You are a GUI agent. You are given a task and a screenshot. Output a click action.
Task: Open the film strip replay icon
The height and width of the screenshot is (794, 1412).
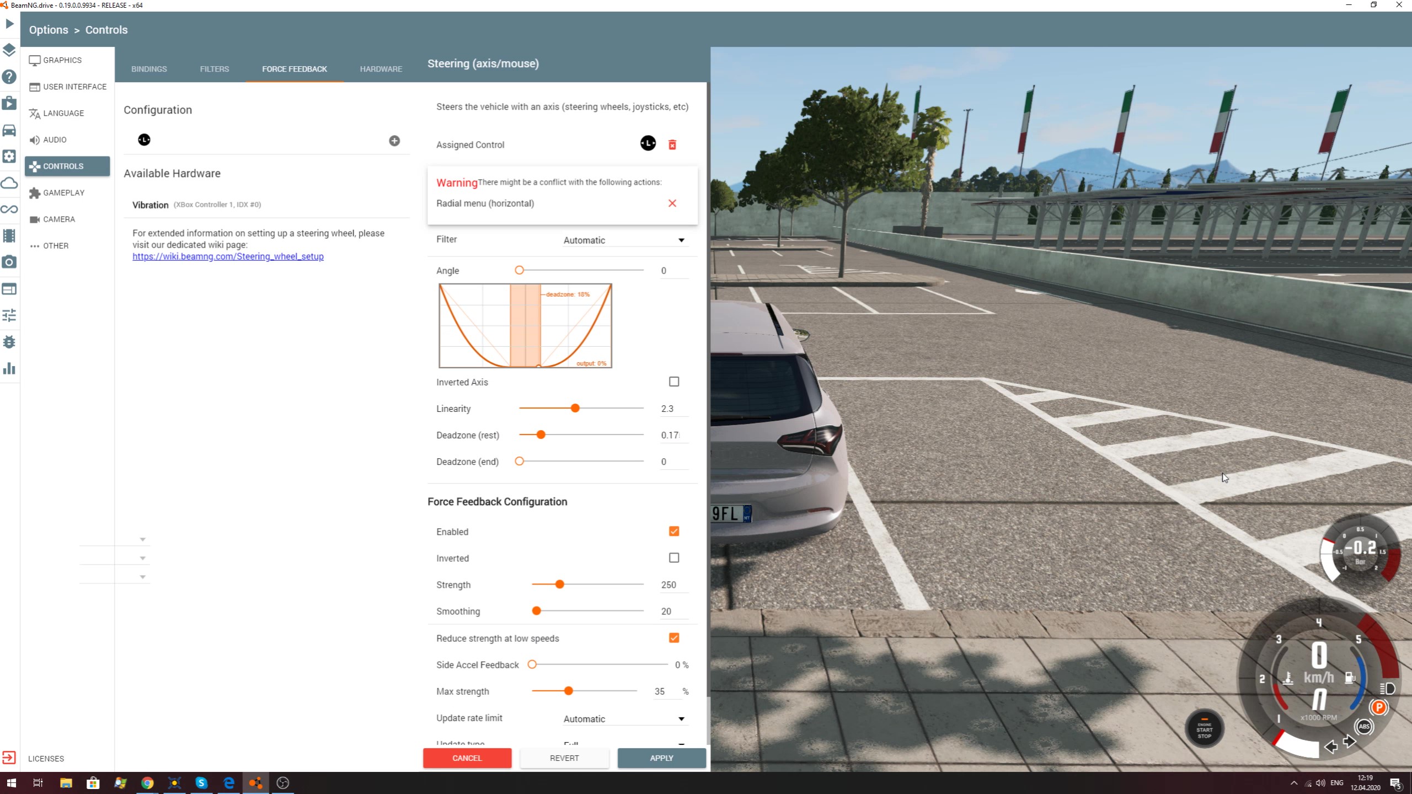click(x=9, y=236)
